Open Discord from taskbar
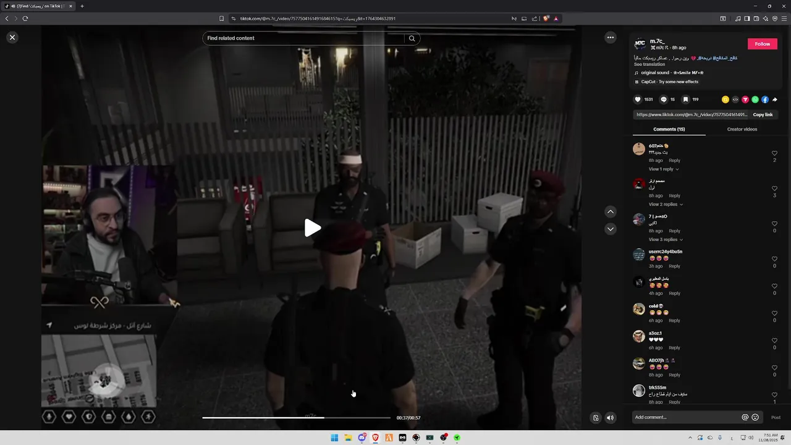 (362, 438)
